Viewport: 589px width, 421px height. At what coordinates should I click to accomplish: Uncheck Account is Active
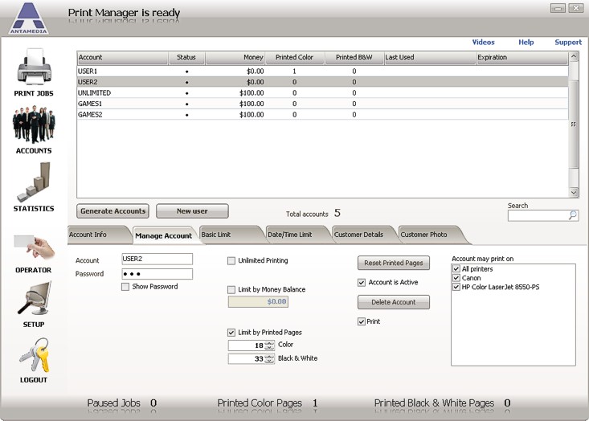[362, 283]
